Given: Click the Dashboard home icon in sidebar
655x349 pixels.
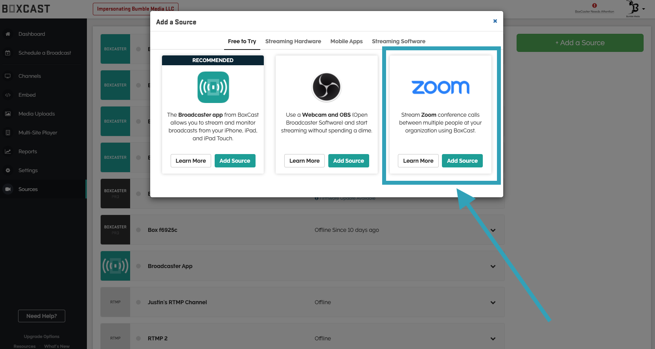Looking at the screenshot, I should tap(8, 34).
